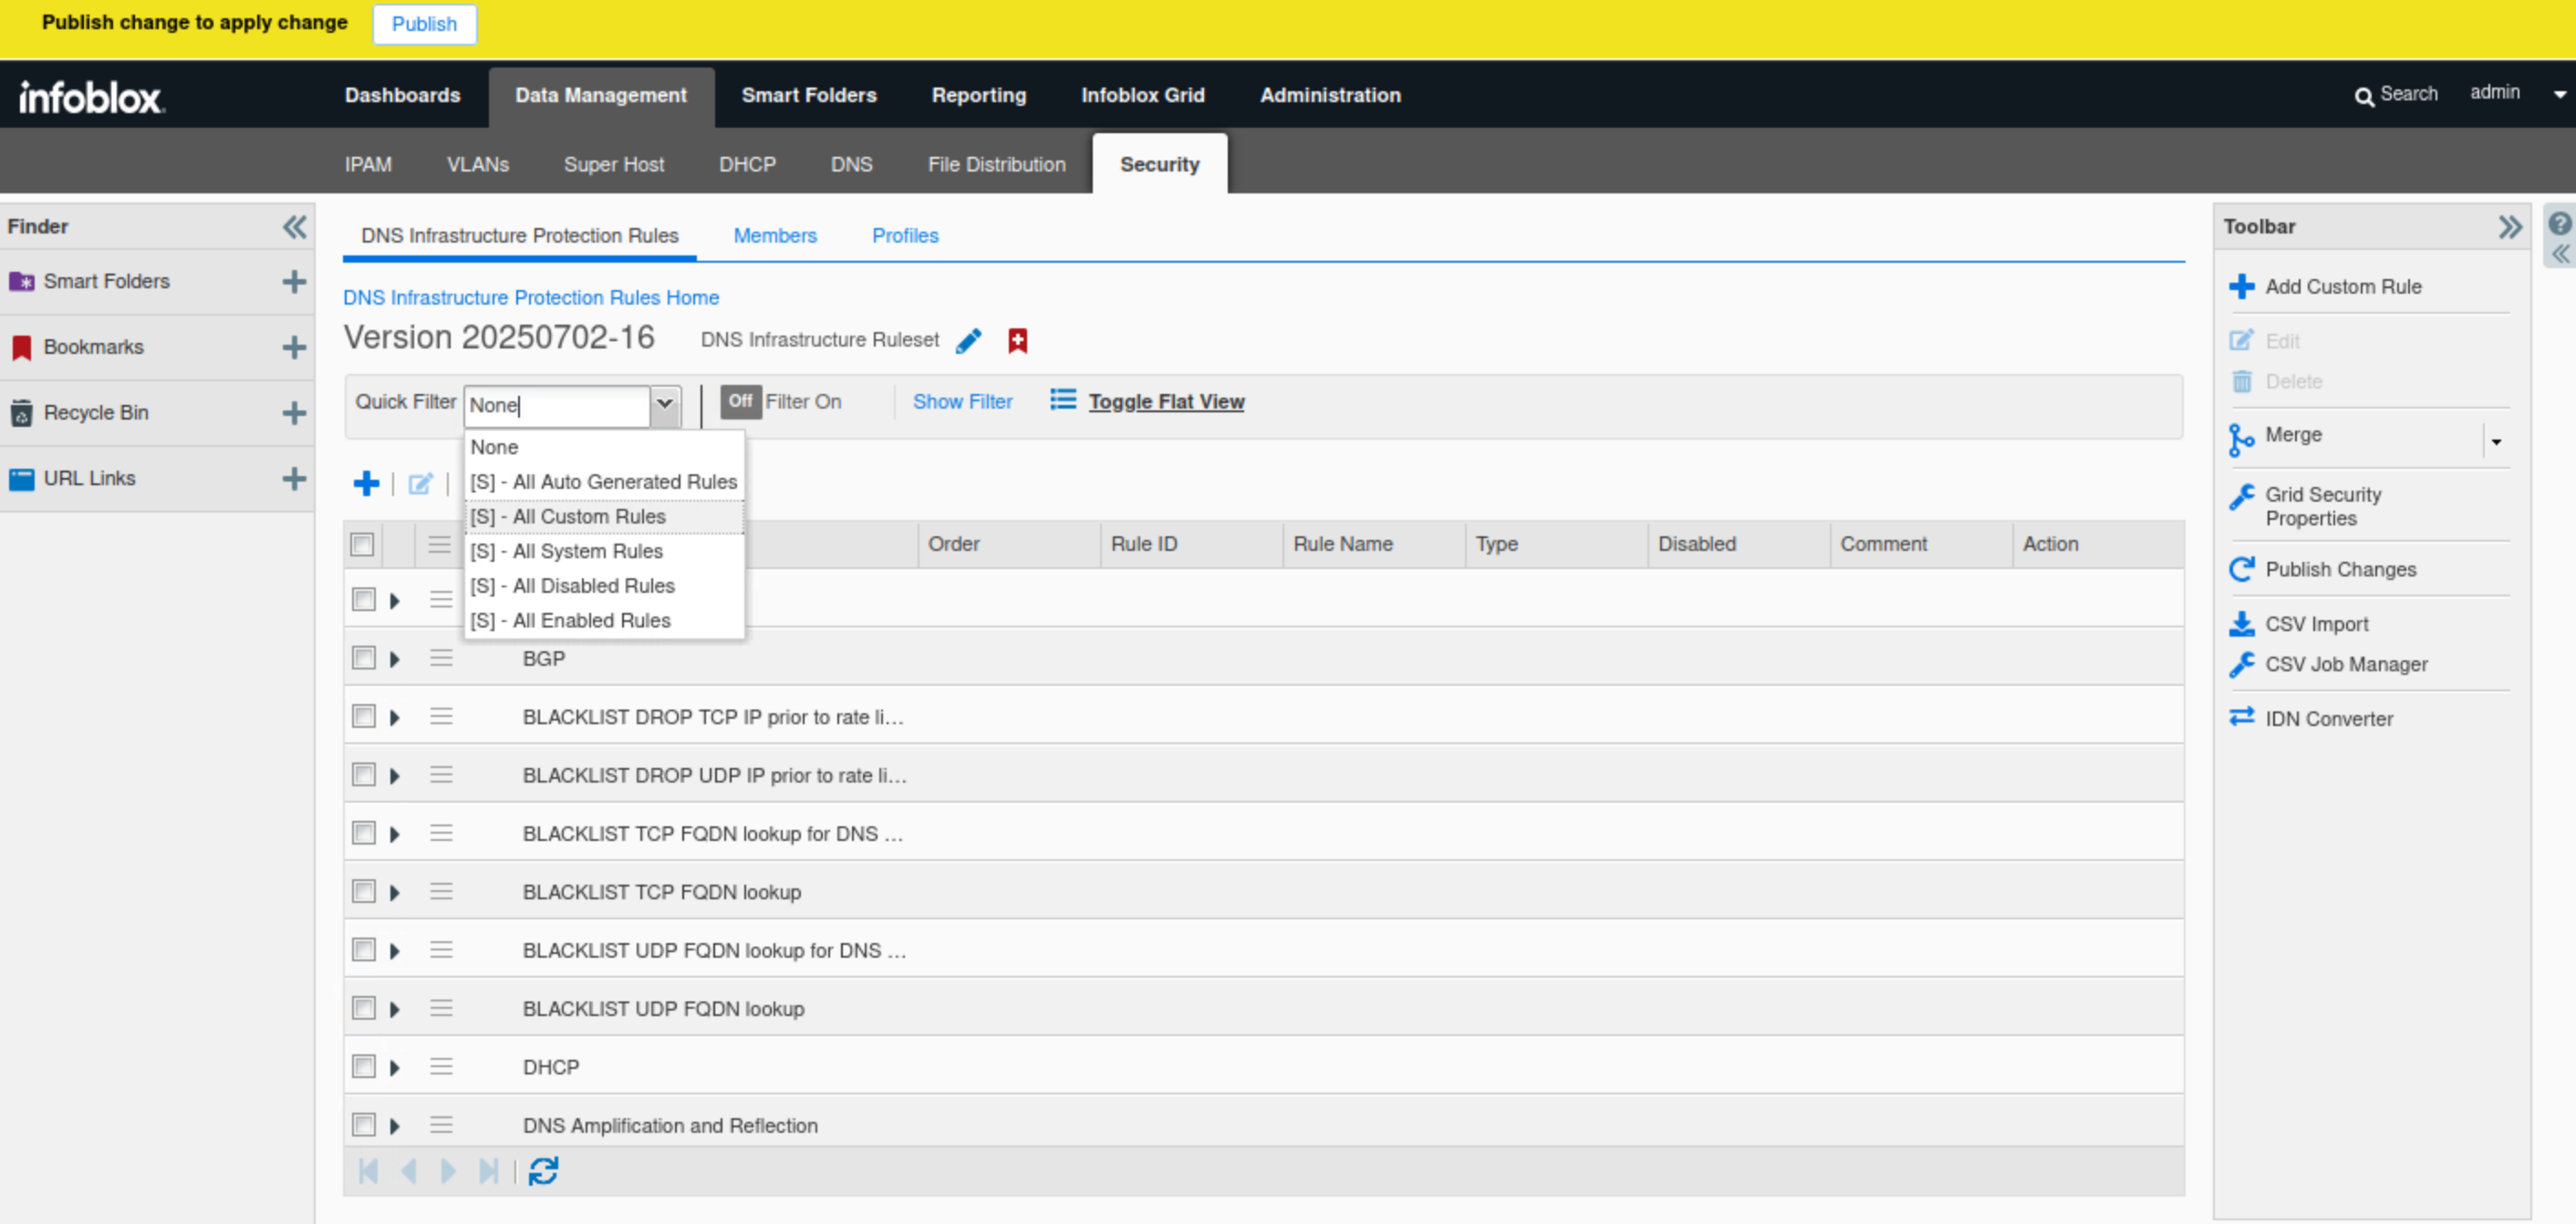The height and width of the screenshot is (1224, 2576).
Task: Click the Quick Filter text input
Action: click(x=557, y=405)
